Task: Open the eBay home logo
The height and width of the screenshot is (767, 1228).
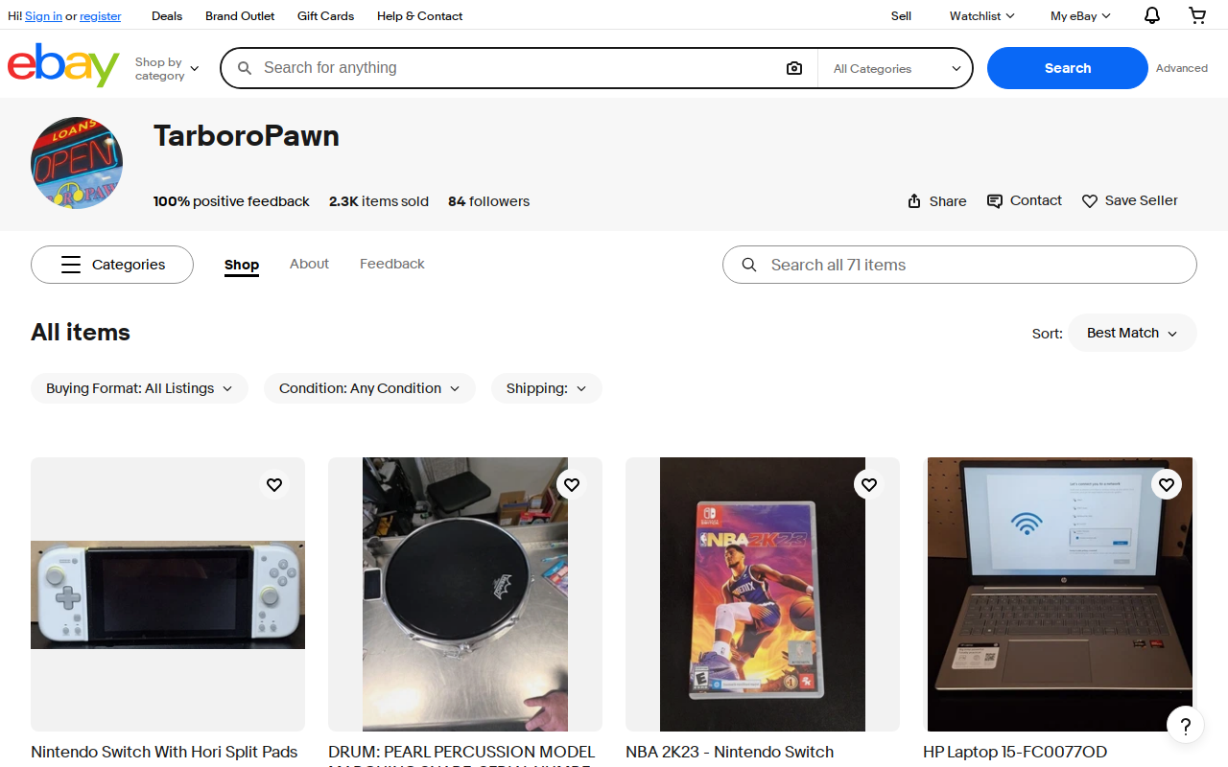Action: [63, 65]
